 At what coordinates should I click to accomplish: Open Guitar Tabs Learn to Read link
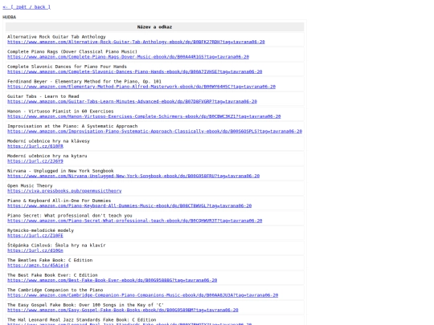pyautogui.click(x=132, y=101)
